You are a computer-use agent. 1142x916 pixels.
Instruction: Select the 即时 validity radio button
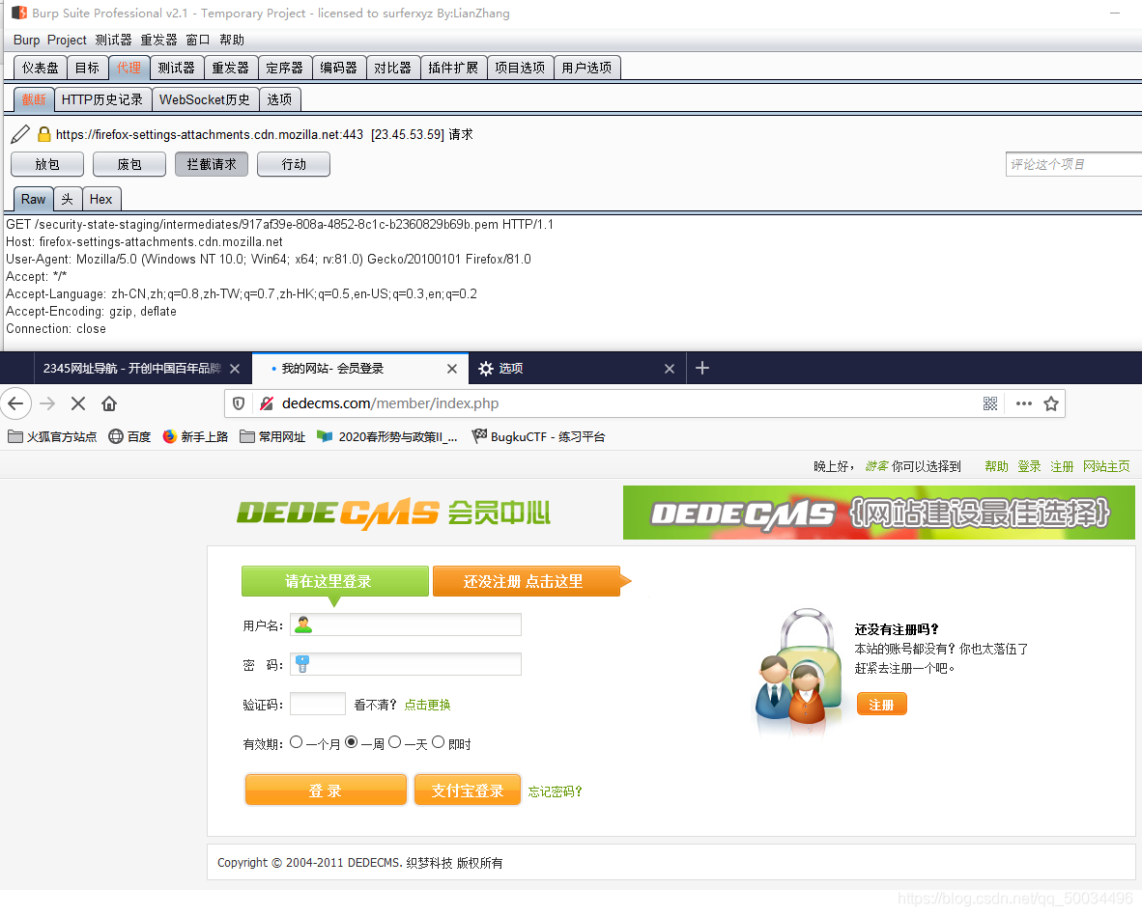[x=439, y=742]
